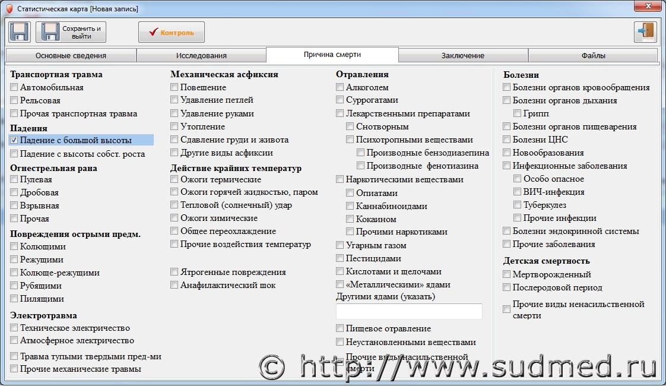Image resolution: width=666 pixels, height=386 pixels.
Task: Uncheck Падение с большой высоты
Action: 14,140
